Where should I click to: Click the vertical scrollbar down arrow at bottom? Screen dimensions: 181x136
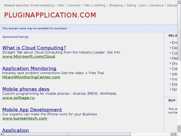click(179, 131)
